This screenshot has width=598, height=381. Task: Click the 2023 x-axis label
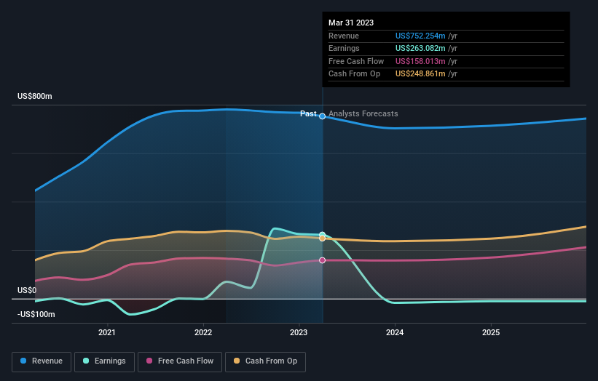tap(299, 332)
